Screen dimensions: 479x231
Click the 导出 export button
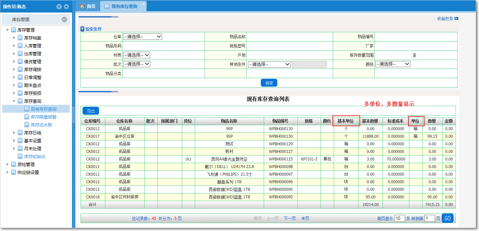pyautogui.click(x=90, y=111)
